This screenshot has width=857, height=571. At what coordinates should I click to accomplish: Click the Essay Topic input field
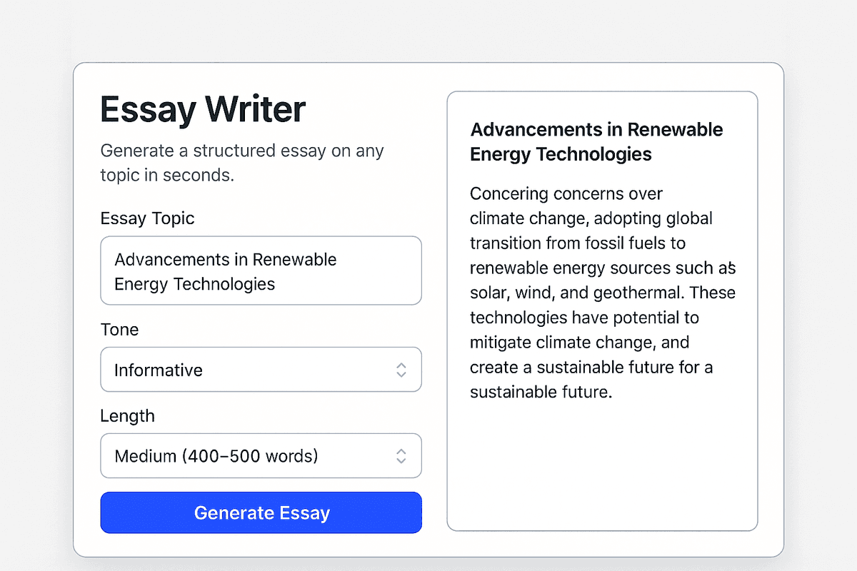click(x=261, y=271)
